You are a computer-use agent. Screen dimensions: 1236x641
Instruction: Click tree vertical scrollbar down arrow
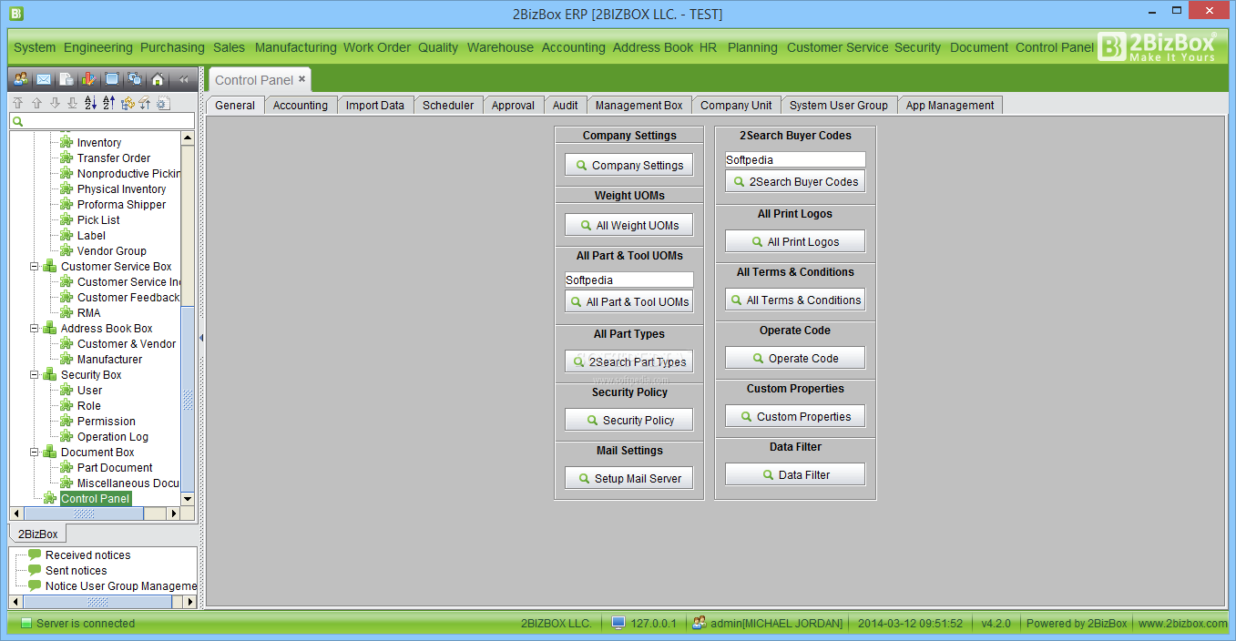(x=188, y=499)
